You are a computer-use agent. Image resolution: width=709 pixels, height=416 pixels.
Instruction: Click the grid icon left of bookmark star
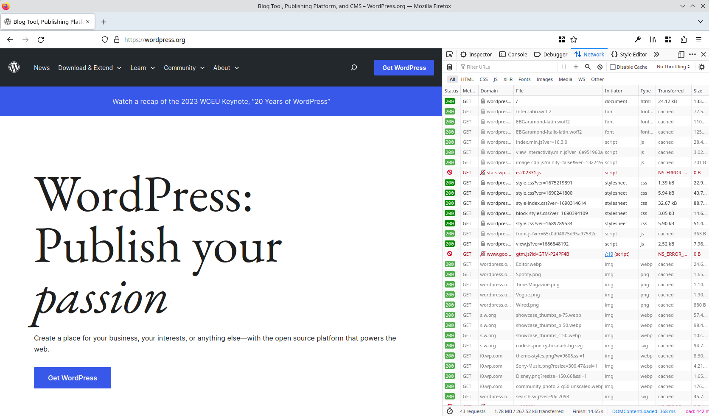(562, 40)
